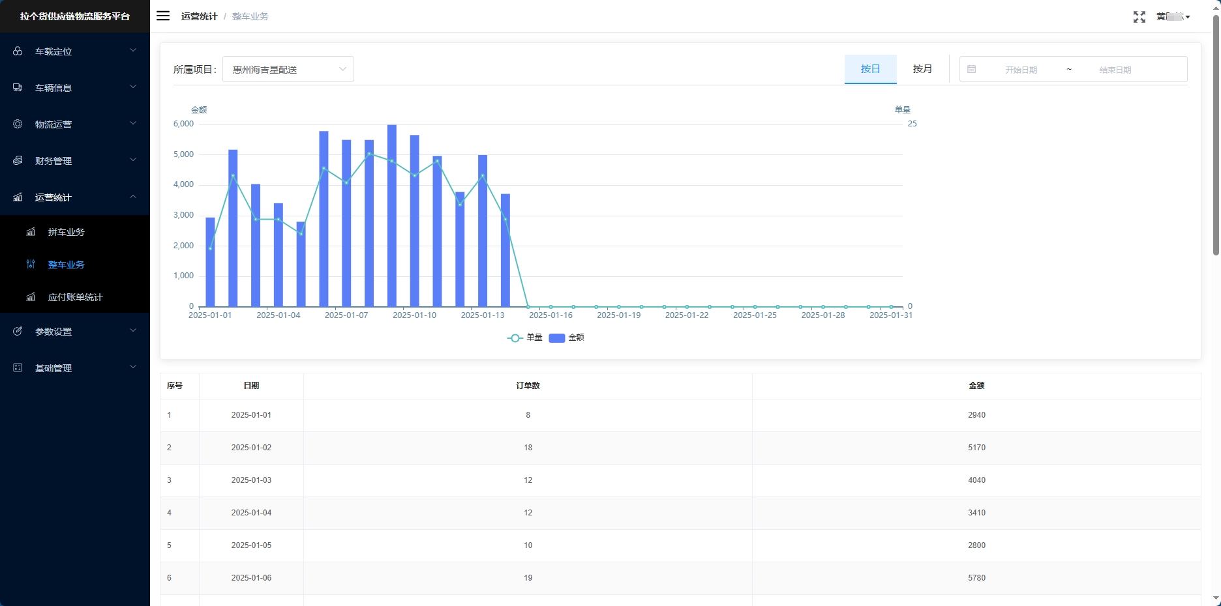Open 拼车业务 statistics page
Image resolution: width=1221 pixels, height=606 pixels.
(66, 232)
